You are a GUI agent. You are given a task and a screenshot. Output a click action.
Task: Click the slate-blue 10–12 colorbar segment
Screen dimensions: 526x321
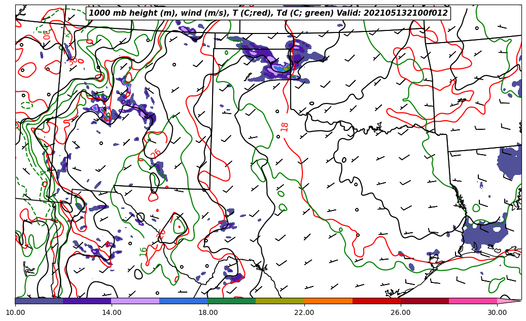[39, 301]
